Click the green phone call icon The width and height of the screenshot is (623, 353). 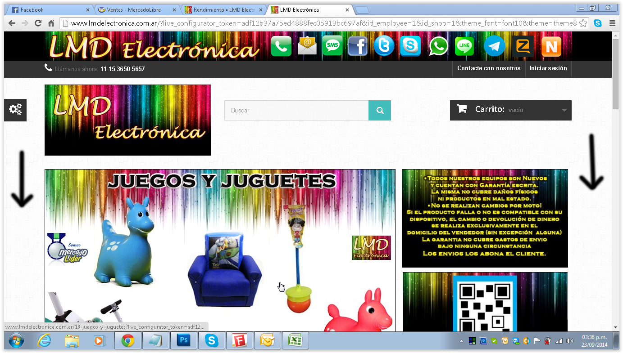pos(282,46)
